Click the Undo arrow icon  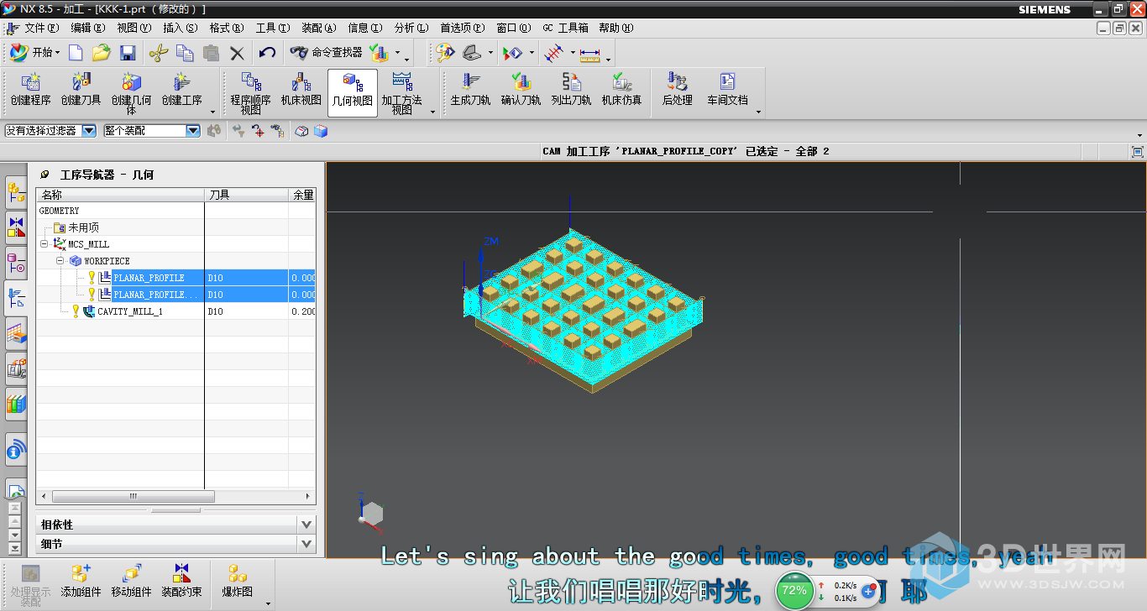pos(267,53)
